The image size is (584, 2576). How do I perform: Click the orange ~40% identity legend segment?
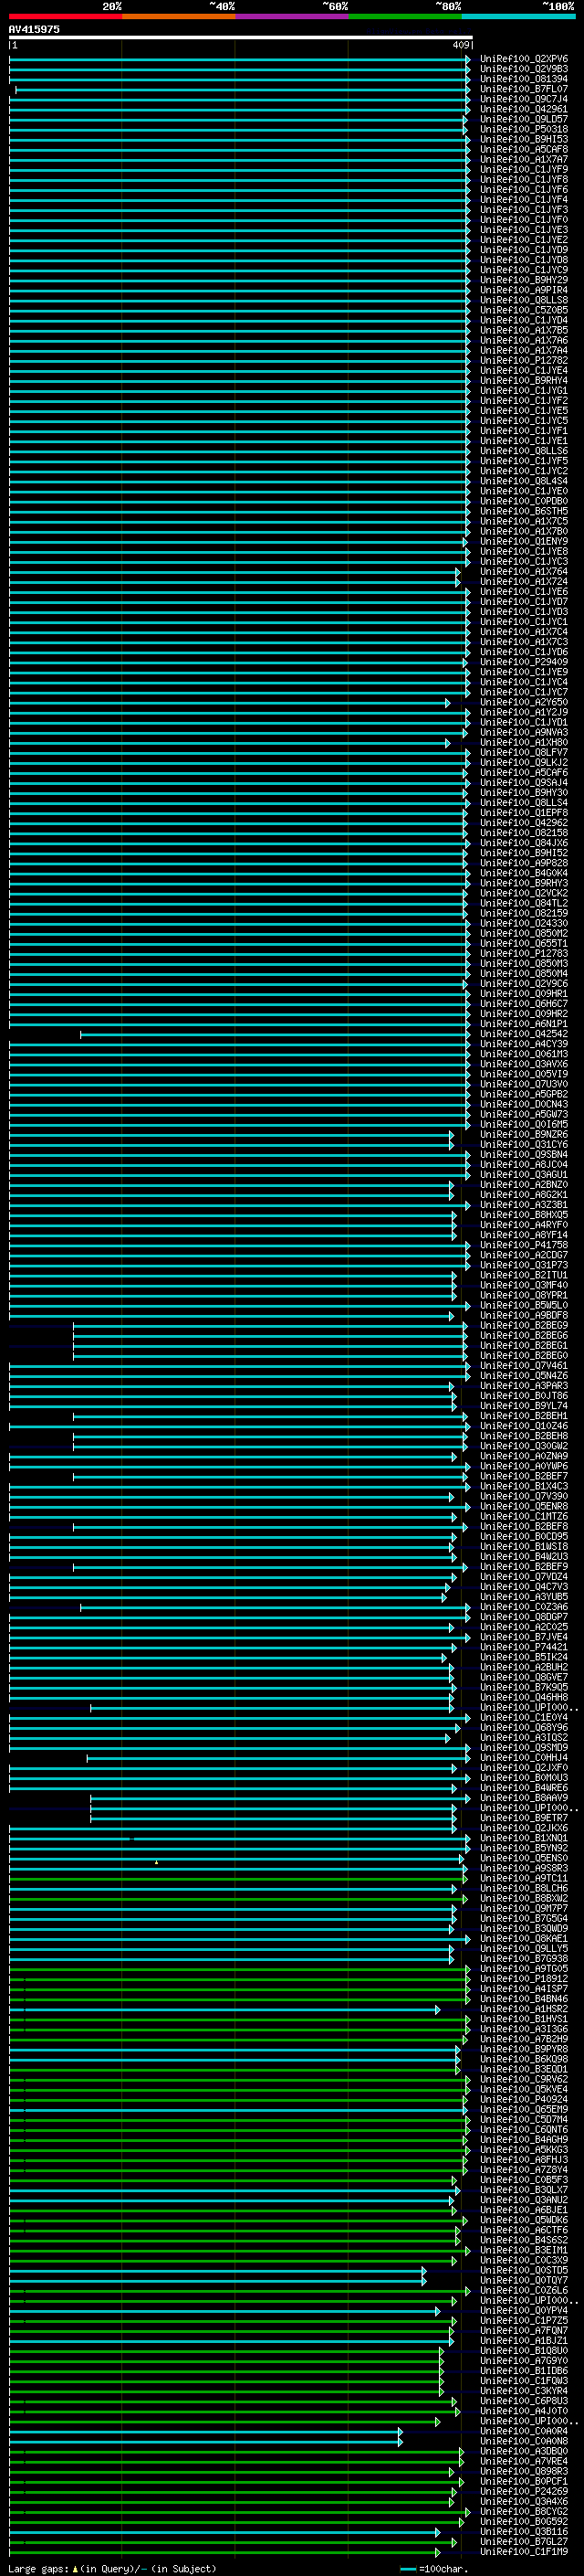[179, 16]
